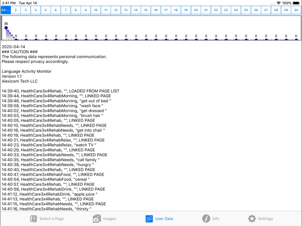Choose day 12 in date strip

point(116,10)
